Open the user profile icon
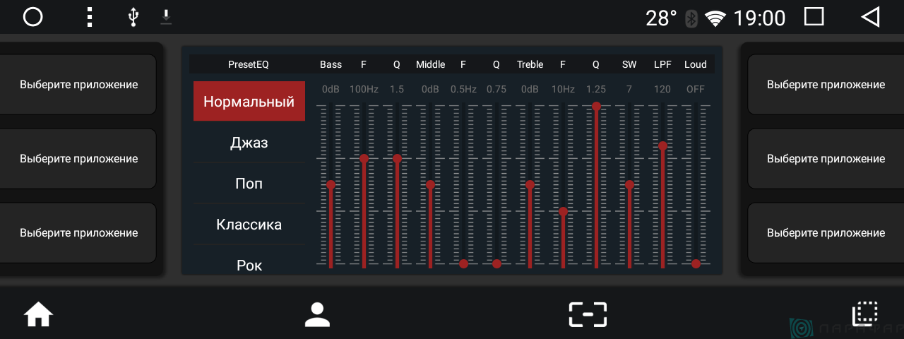The width and height of the screenshot is (904, 339). pos(317,314)
